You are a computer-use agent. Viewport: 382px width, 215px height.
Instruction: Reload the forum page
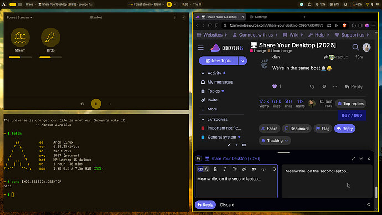click(210, 25)
